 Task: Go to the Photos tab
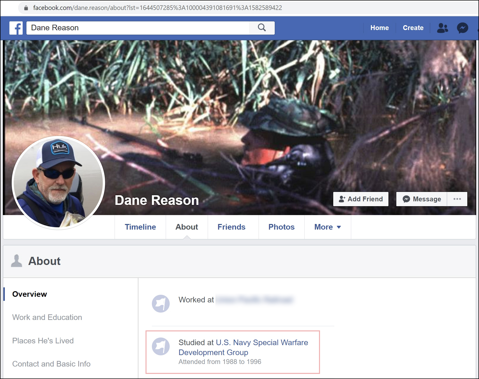(281, 227)
